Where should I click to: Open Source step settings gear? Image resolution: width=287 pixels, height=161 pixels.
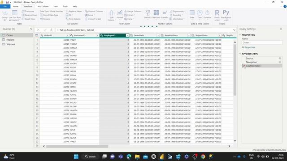point(280,58)
